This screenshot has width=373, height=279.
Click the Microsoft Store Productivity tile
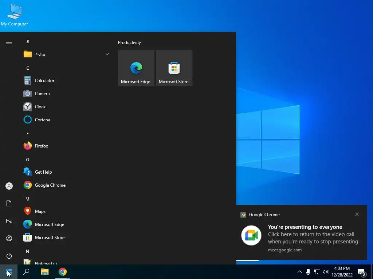174,68
